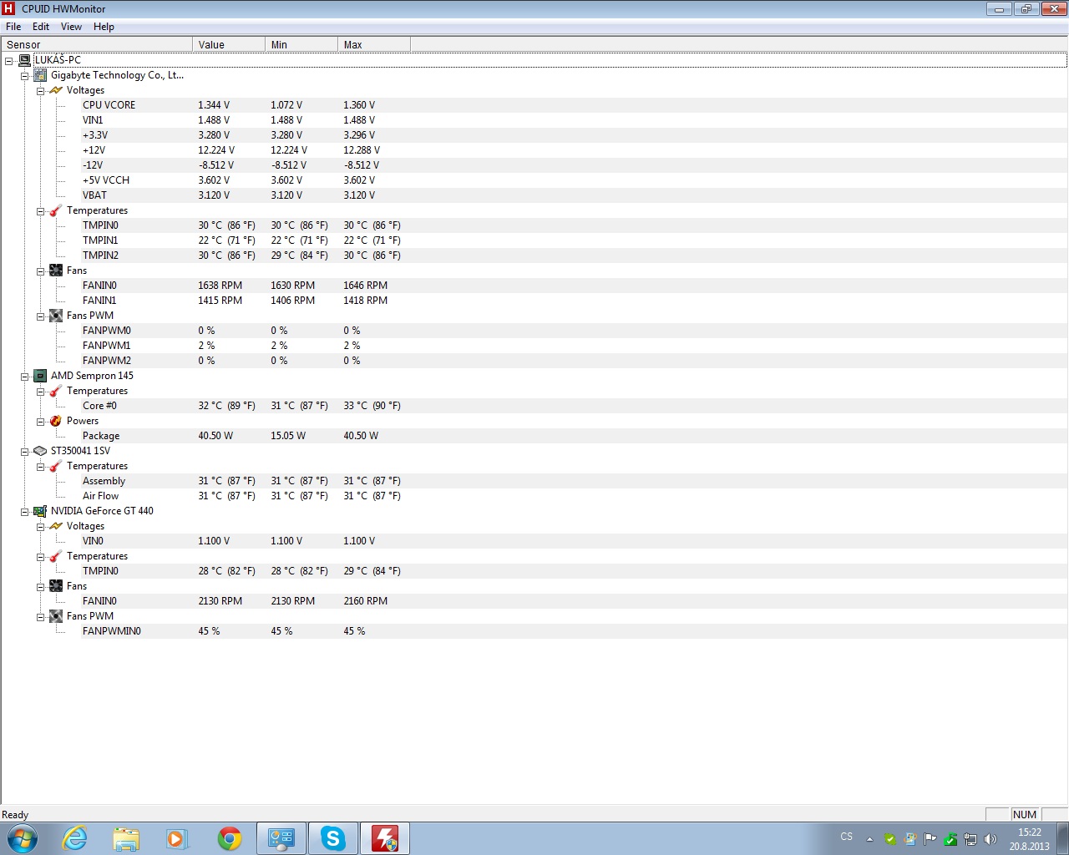Open the View menu

71,27
